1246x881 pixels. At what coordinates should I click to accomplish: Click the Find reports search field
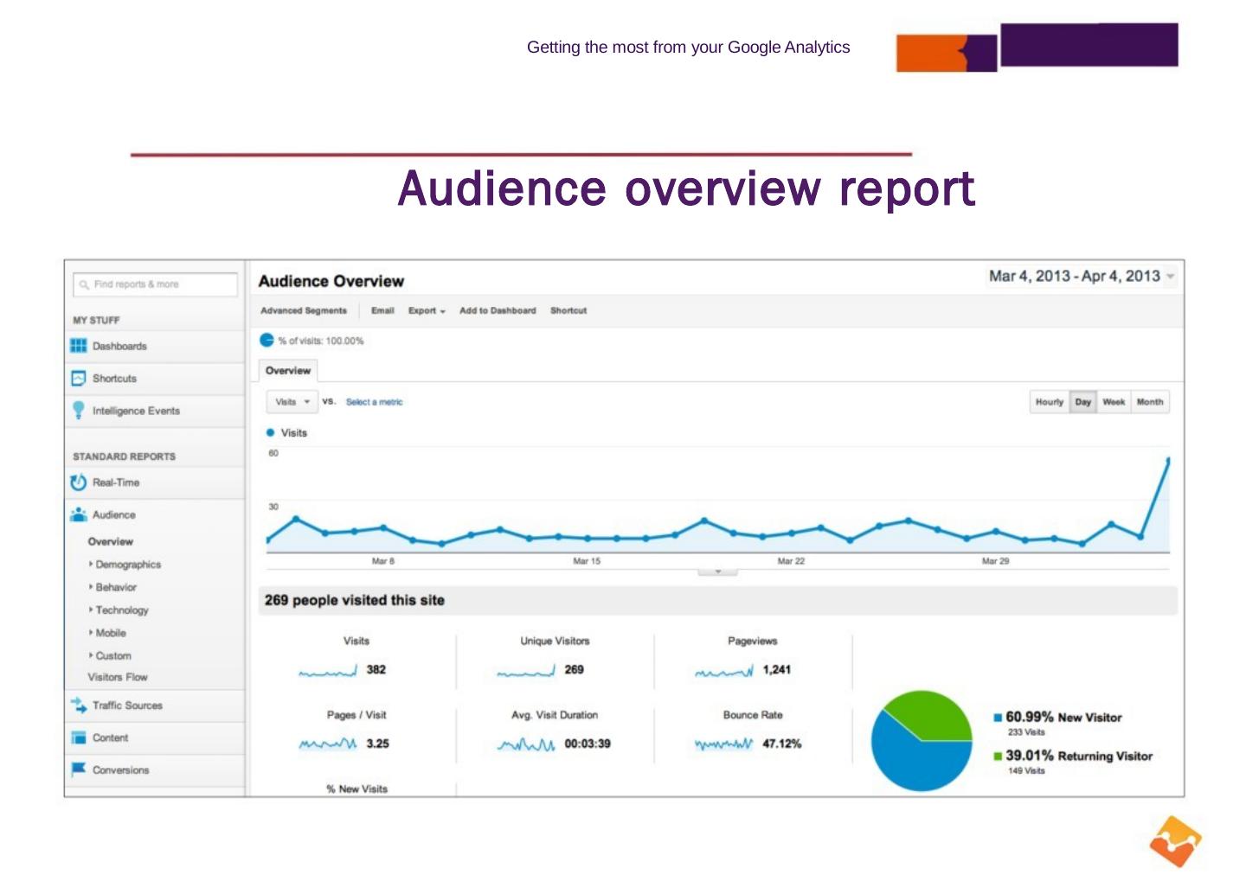pos(156,284)
